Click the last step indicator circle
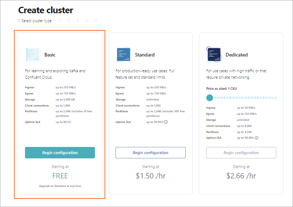This screenshot has height=207, width=293. pyautogui.click(x=96, y=21)
